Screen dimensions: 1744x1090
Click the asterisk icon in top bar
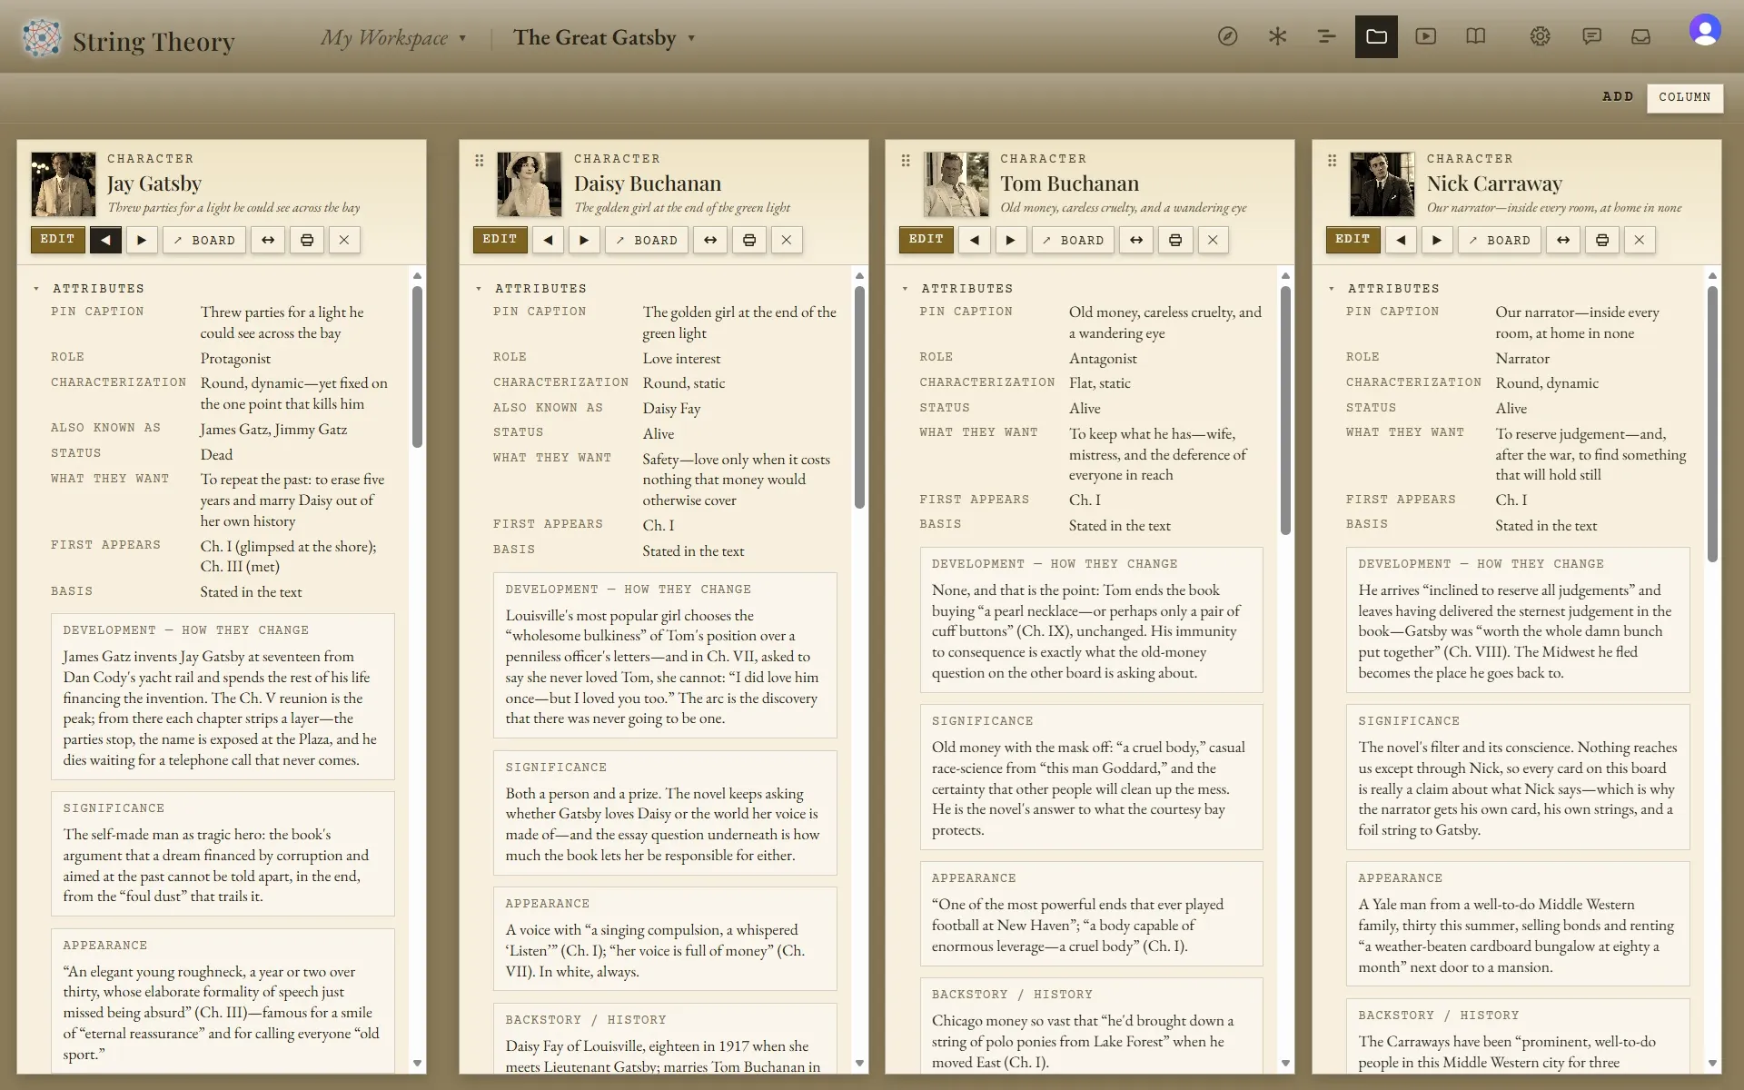coord(1277,36)
